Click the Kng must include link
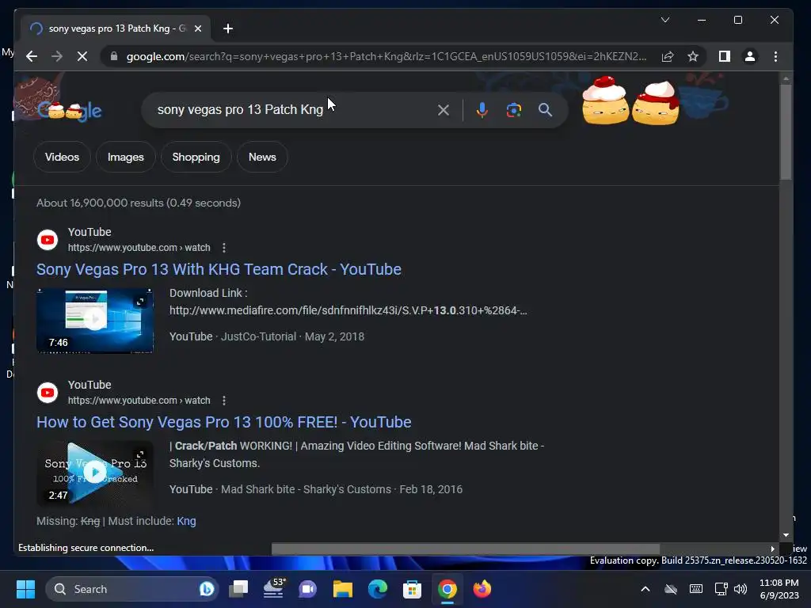The height and width of the screenshot is (608, 811). 186,521
